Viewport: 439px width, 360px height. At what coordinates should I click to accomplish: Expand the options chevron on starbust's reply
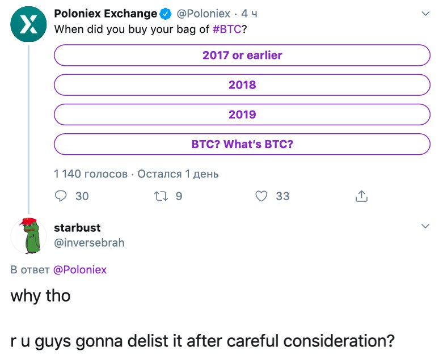click(x=425, y=226)
